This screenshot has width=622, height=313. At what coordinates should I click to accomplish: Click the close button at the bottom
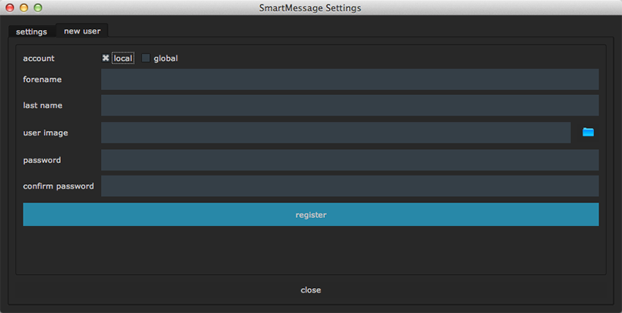[x=310, y=290]
